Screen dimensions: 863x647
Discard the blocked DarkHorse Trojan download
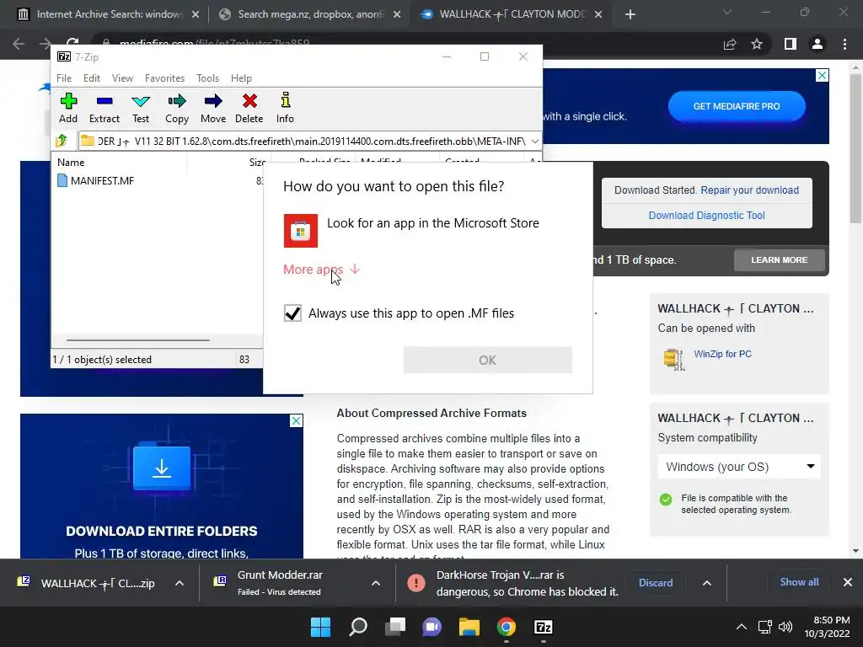pos(656,583)
